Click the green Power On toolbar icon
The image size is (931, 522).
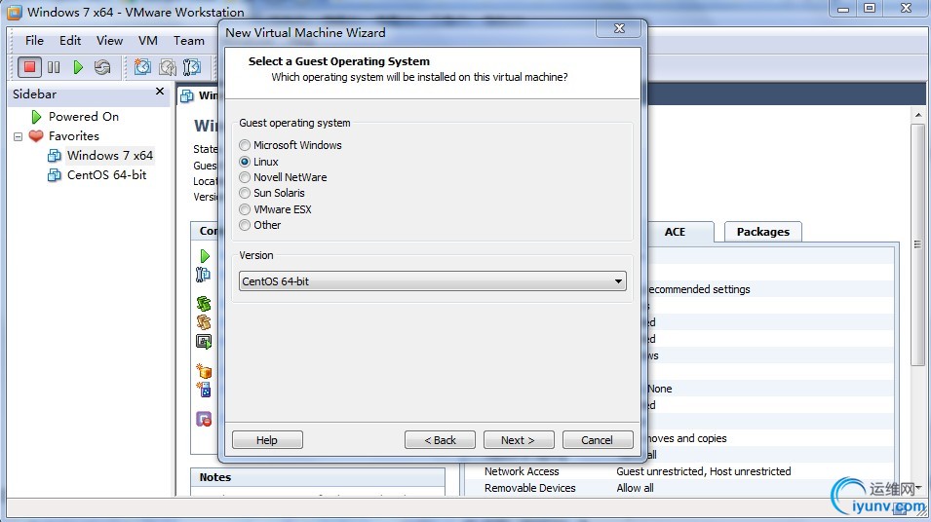78,67
